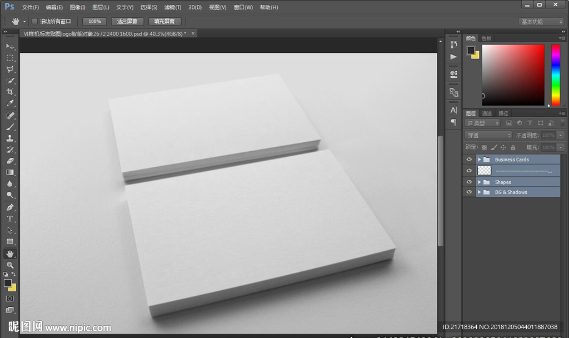Click the 填充屏幕 button
Viewport: 569px width, 338px height.
[164, 21]
